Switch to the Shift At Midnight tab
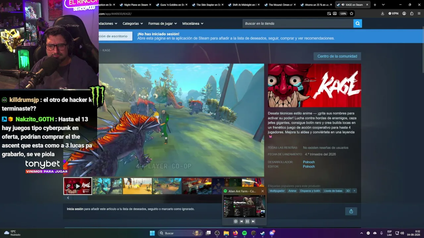Viewport: 424px width, 238px height. [x=244, y=5]
